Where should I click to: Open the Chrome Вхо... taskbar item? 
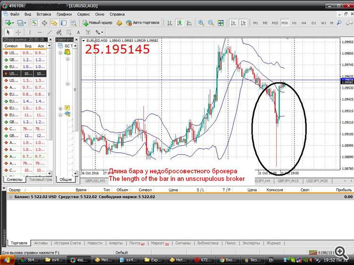228,260
